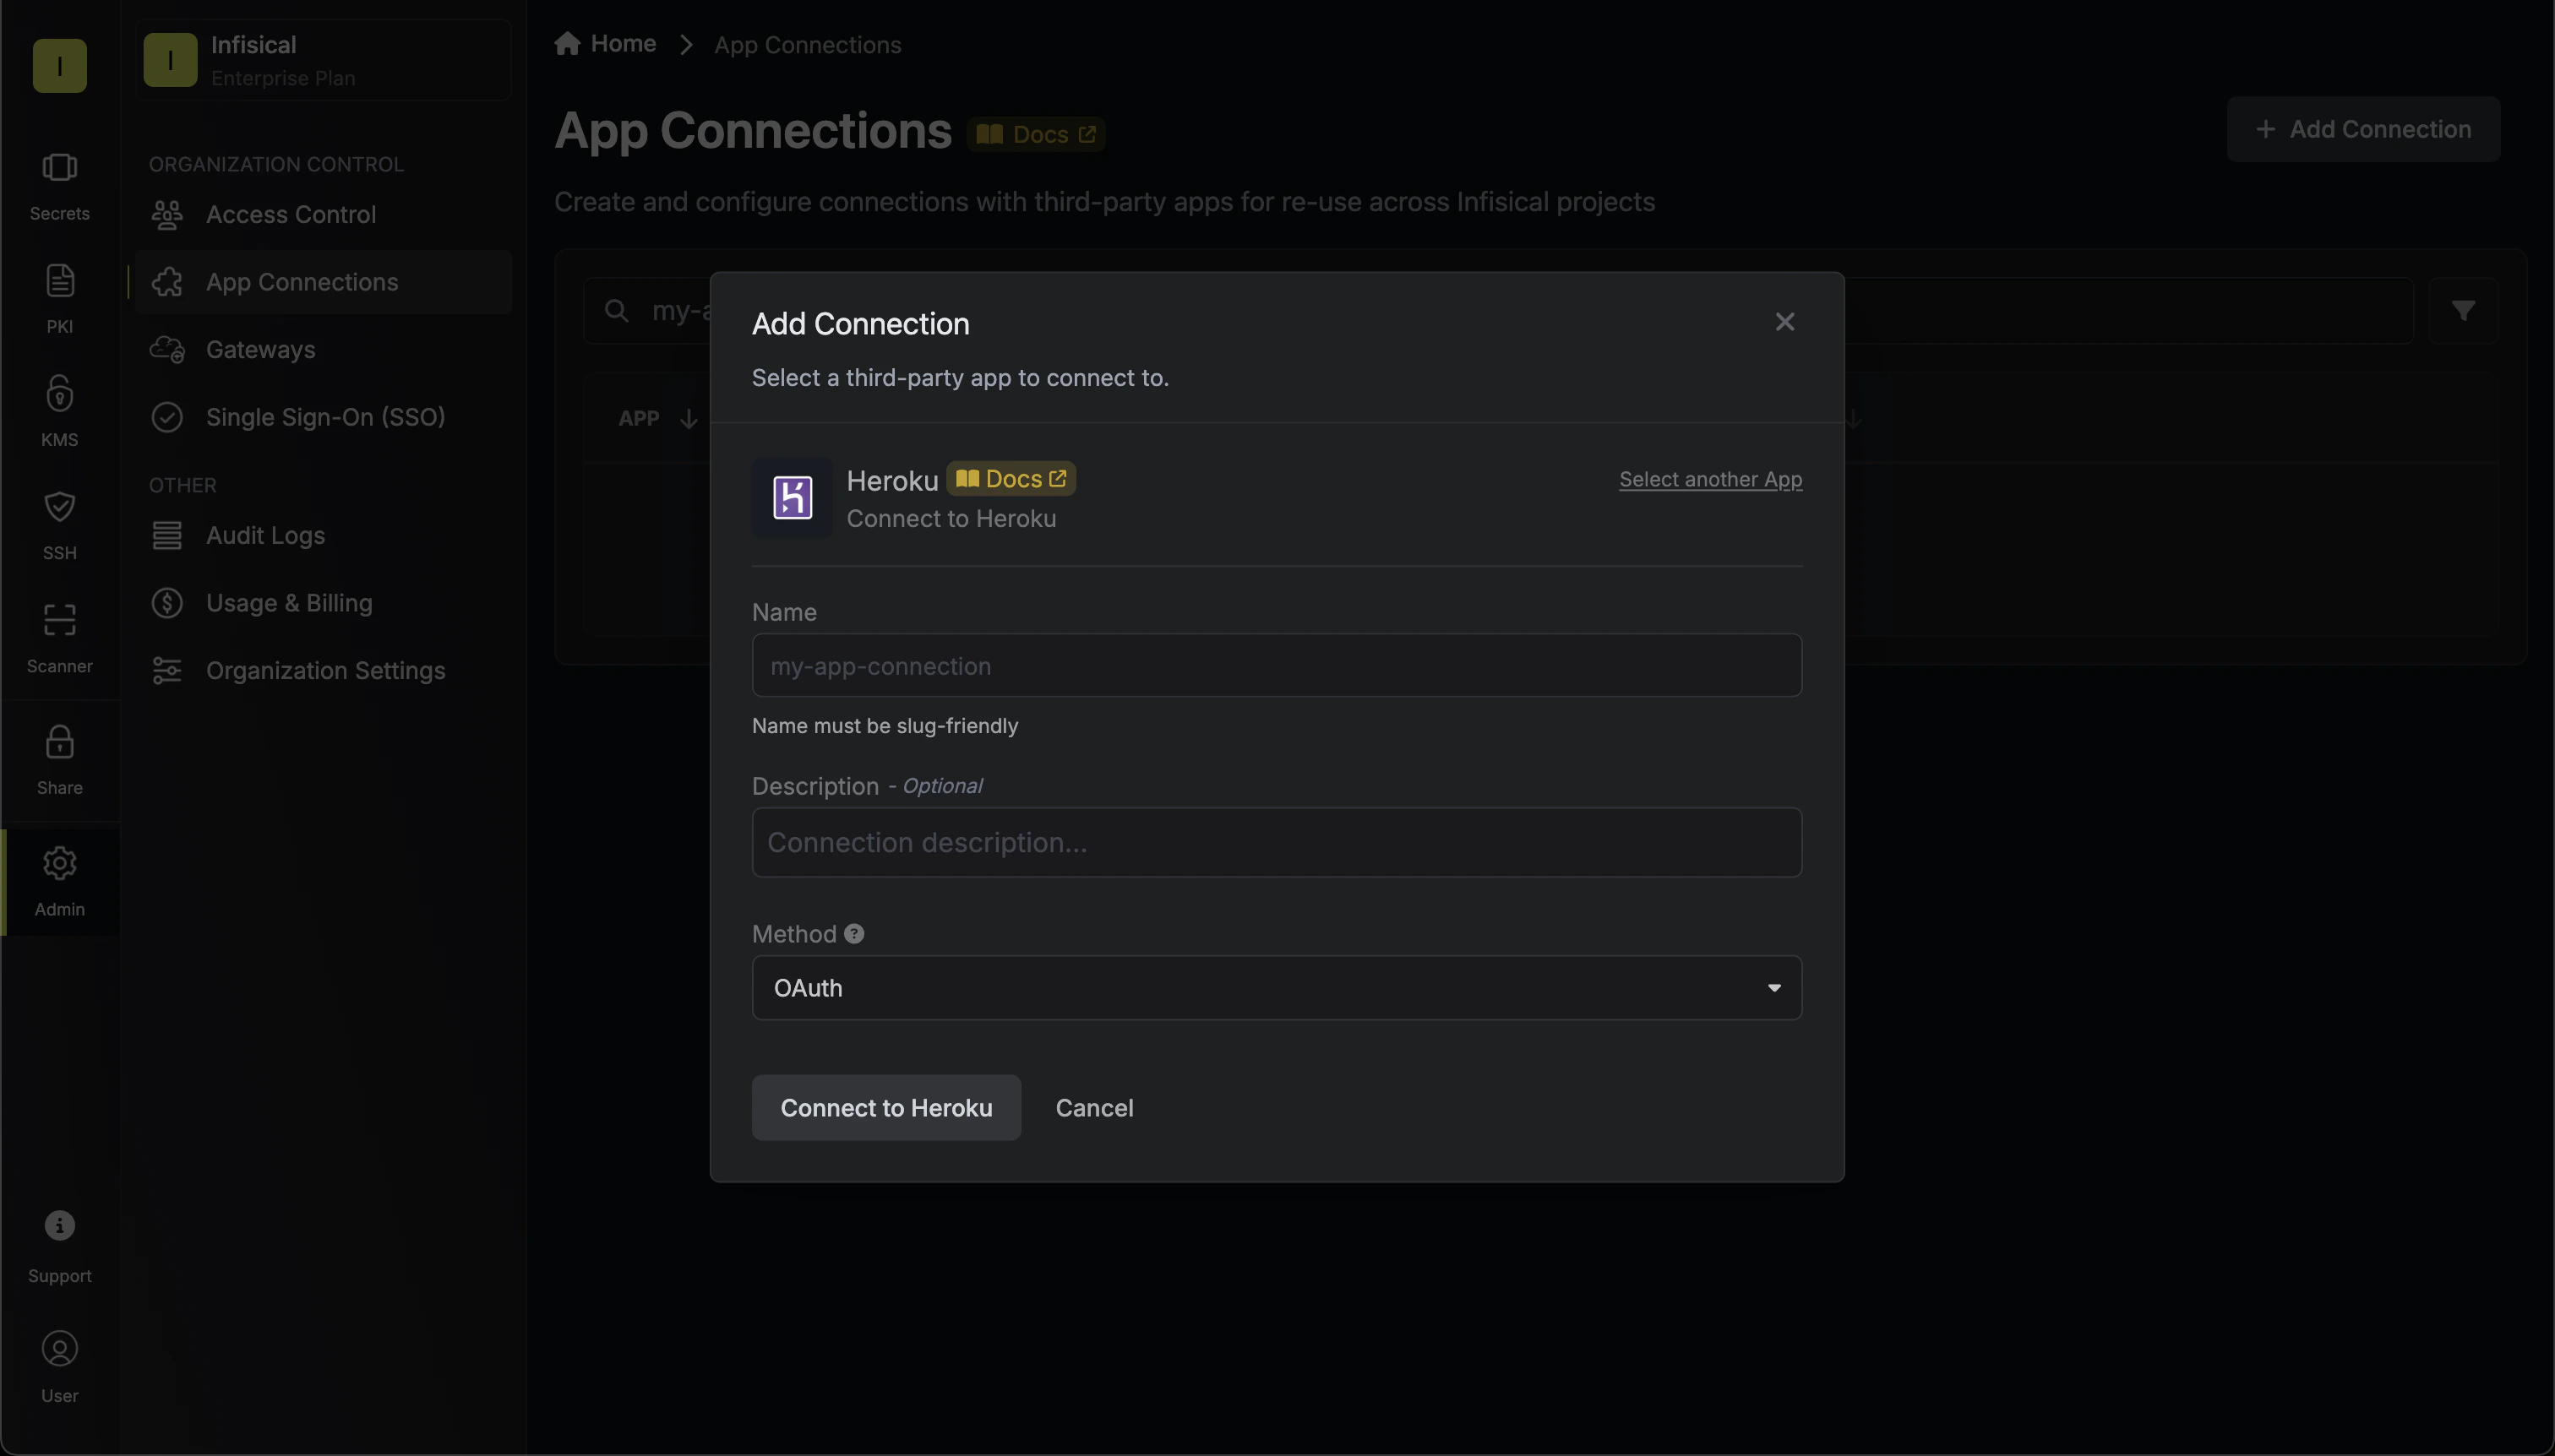Open the Support info icon

tap(59, 1226)
